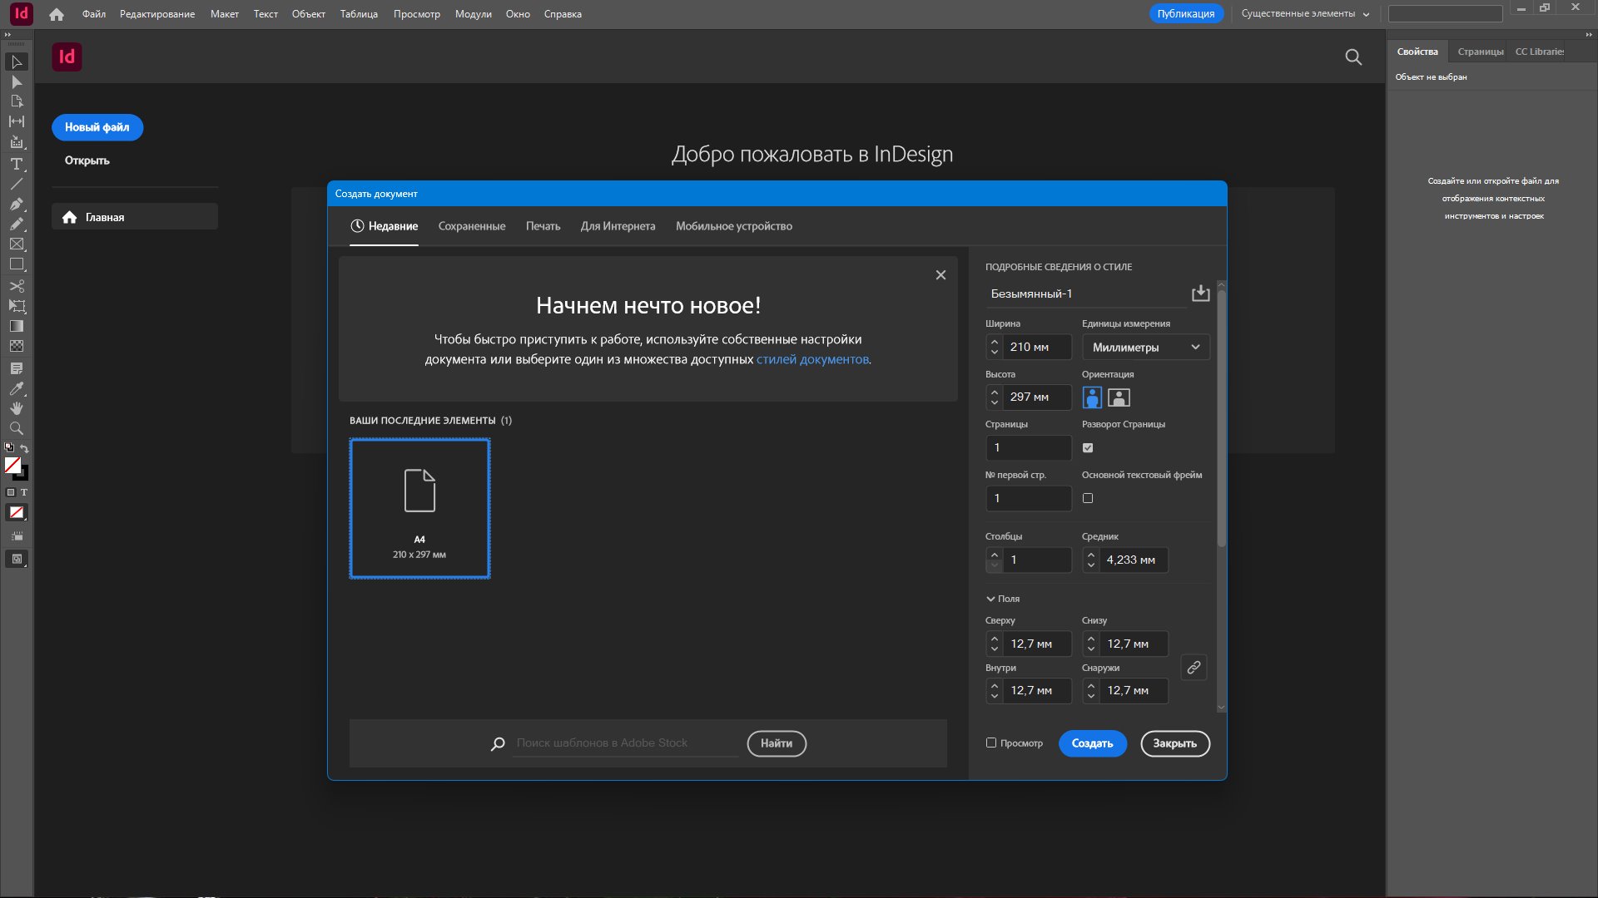Click the Средник stepper arrows
The height and width of the screenshot is (898, 1598).
(x=1091, y=560)
